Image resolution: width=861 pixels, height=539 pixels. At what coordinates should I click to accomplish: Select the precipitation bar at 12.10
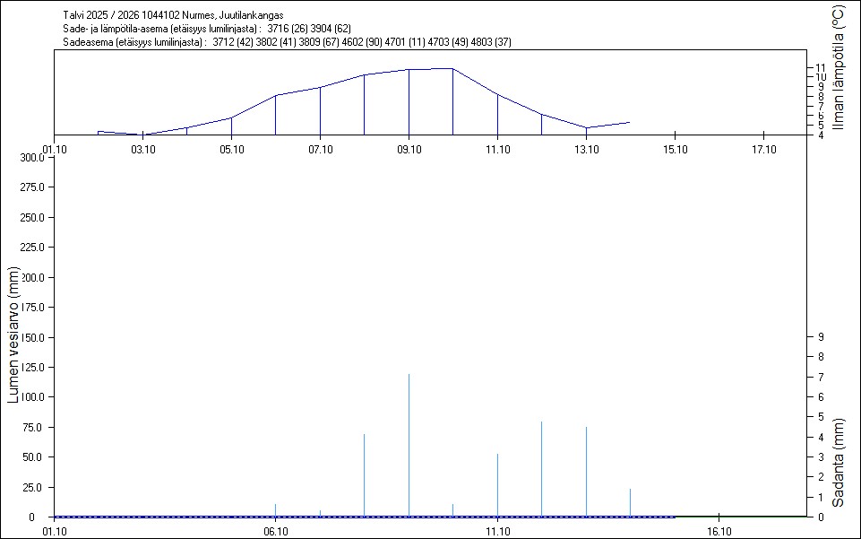542,468
